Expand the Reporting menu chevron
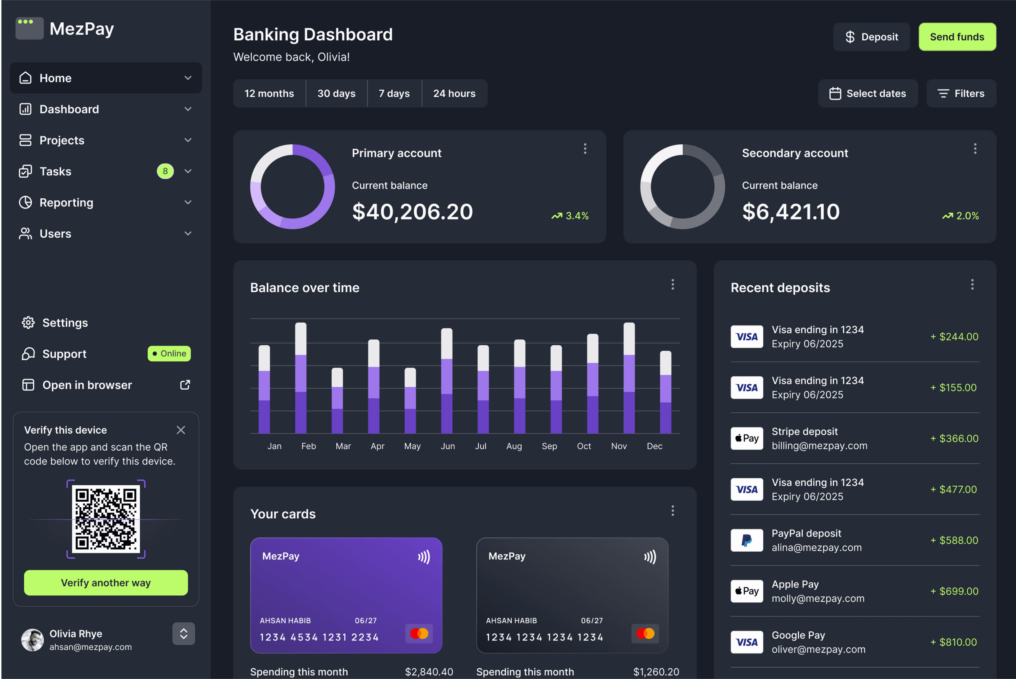Viewport: 1016px width, 679px height. 188,203
